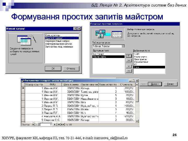Click the 'Стоимость' column header

tap(126, 85)
